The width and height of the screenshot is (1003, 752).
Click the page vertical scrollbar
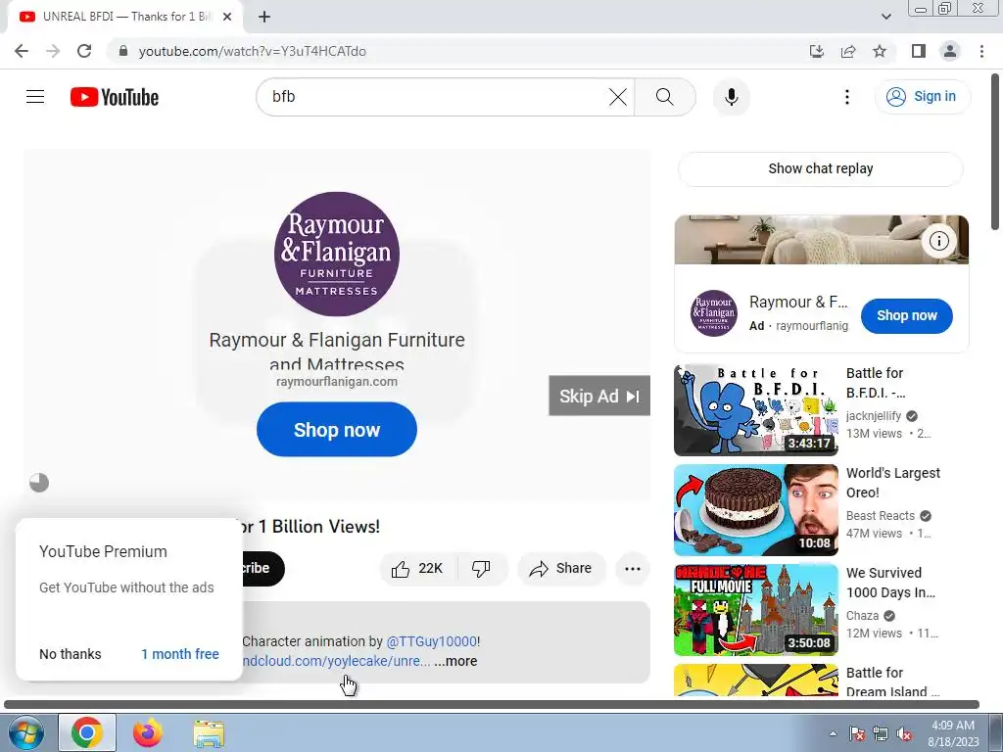pyautogui.click(x=996, y=152)
